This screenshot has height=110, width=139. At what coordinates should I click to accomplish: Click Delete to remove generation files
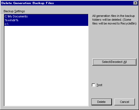tap(102, 102)
